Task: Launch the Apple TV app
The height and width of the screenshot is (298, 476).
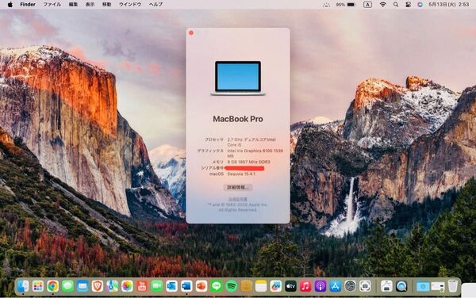Action: (x=291, y=286)
